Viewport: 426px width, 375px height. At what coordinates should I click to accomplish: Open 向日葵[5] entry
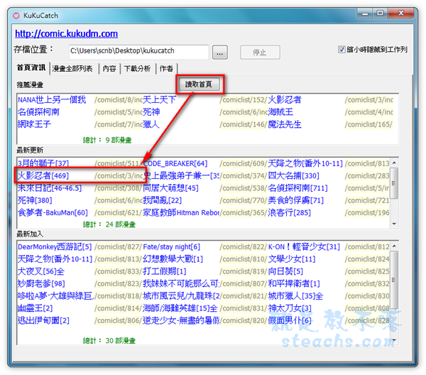285,271
